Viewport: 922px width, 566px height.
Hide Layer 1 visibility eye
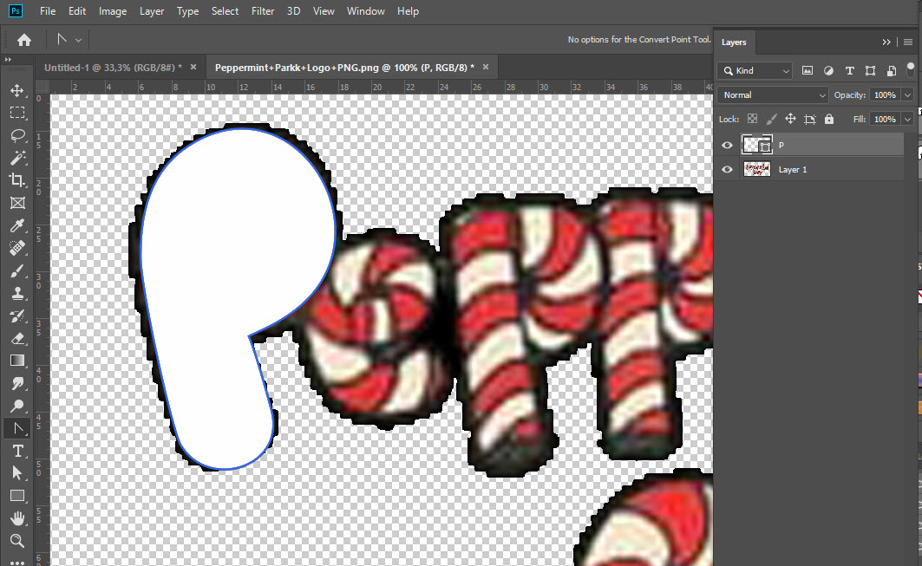click(728, 169)
